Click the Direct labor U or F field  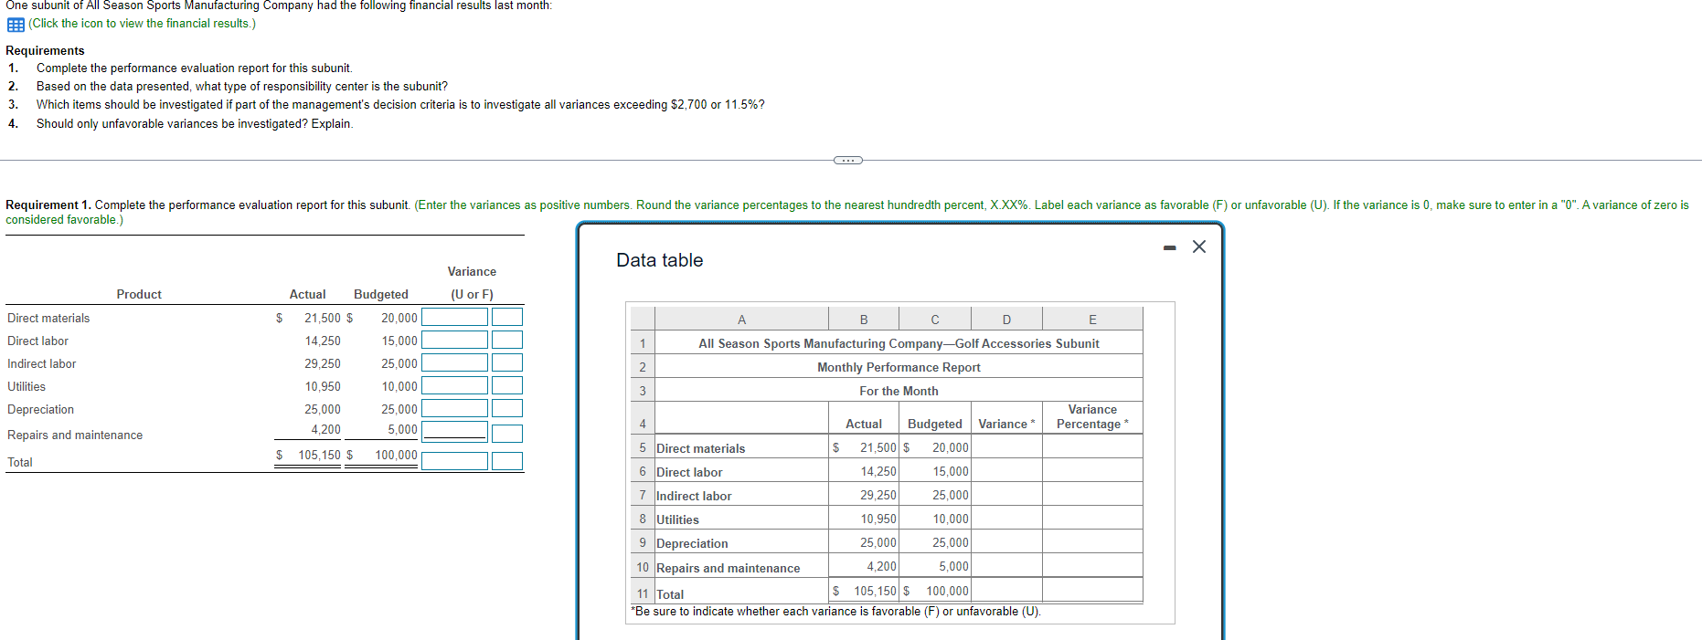(x=507, y=340)
